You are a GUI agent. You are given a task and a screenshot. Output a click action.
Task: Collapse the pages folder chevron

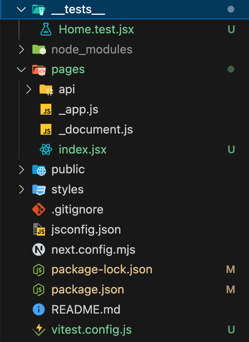pyautogui.click(x=21, y=69)
